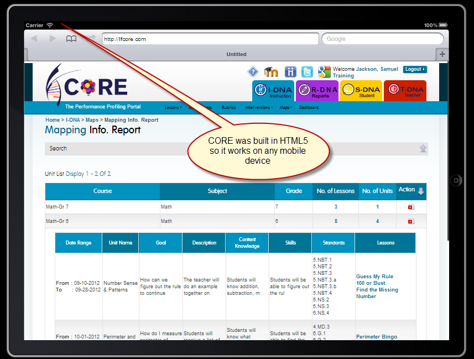The width and height of the screenshot is (474, 359).
Task: Export Math-Gr 6 row as PDF
Action: tap(410, 221)
